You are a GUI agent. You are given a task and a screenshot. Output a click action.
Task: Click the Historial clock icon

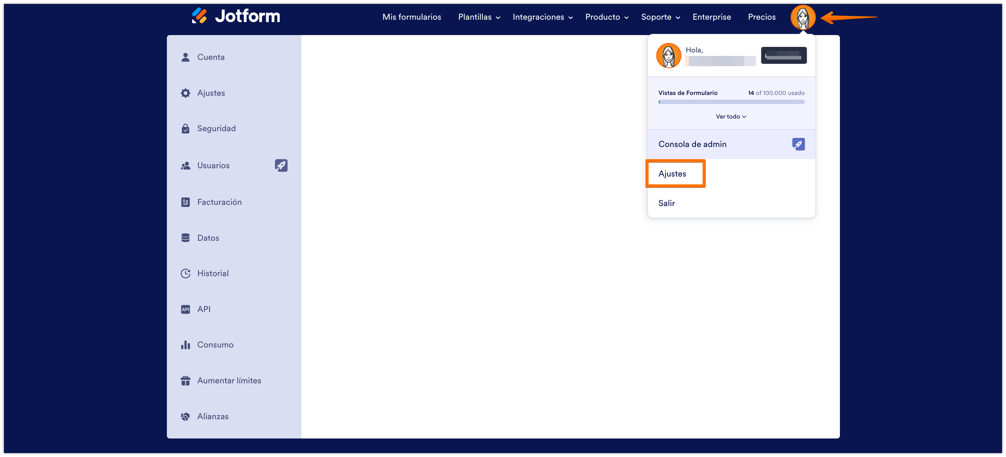pos(185,273)
